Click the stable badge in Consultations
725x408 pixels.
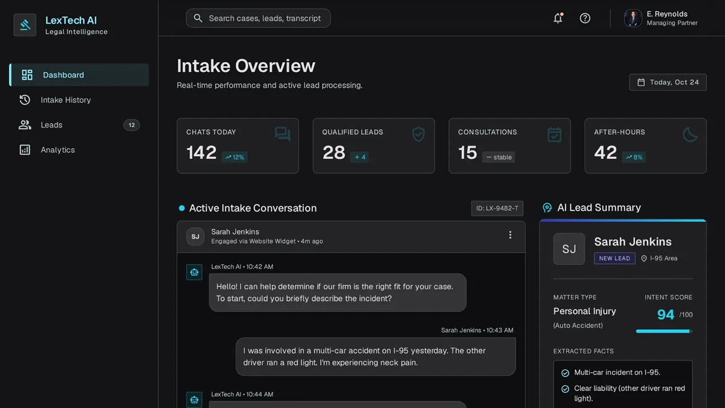tap(499, 157)
